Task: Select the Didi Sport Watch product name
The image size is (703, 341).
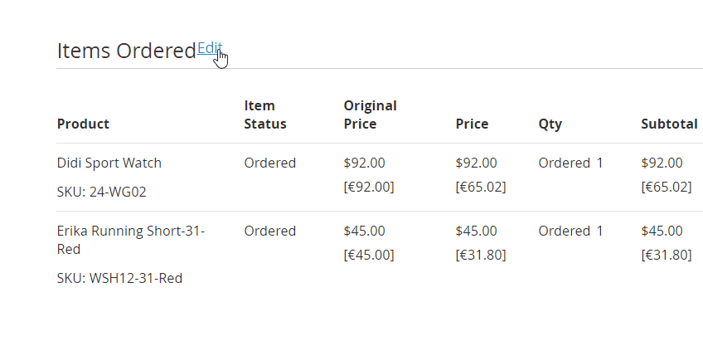Action: [x=109, y=163]
